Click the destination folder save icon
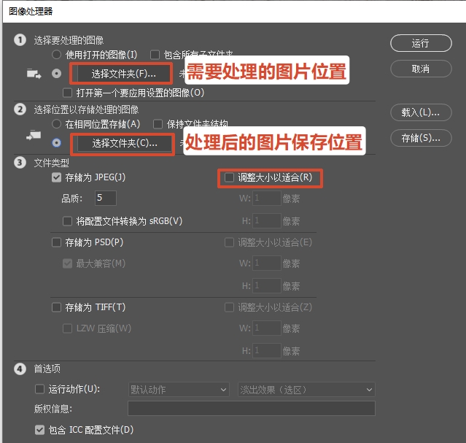This screenshot has width=466, height=443. pos(34,135)
